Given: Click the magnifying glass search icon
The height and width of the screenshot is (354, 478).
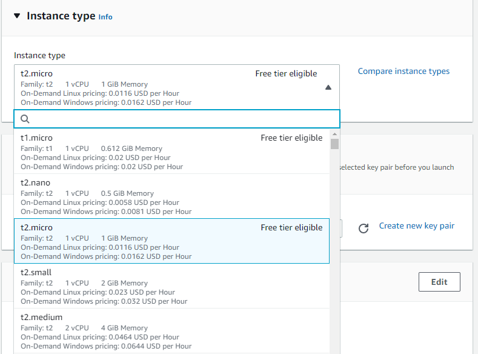Looking at the screenshot, I should tap(25, 119).
